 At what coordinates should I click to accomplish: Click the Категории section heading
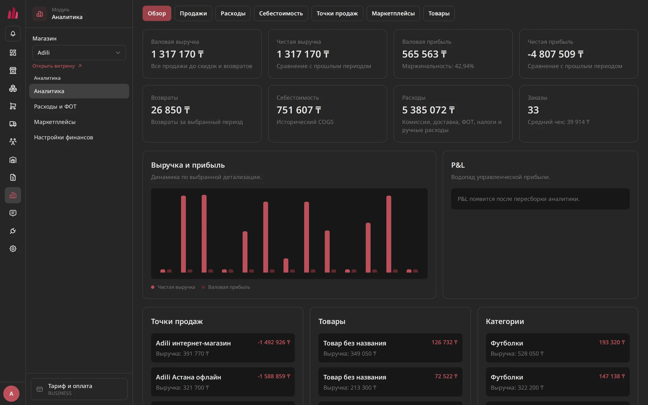[505, 322]
